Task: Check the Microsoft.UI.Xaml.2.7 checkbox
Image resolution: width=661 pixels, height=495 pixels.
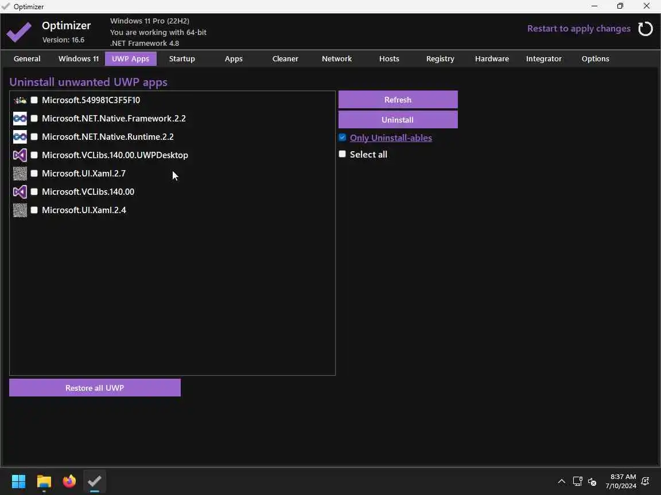Action: (x=34, y=174)
